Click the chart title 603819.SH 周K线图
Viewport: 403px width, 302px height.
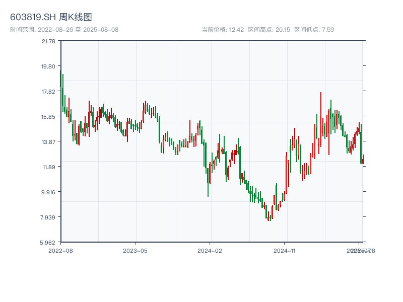[x=51, y=17]
